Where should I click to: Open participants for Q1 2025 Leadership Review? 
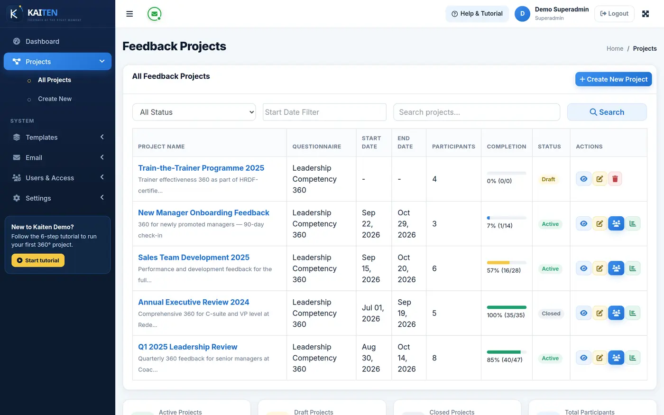click(616, 358)
